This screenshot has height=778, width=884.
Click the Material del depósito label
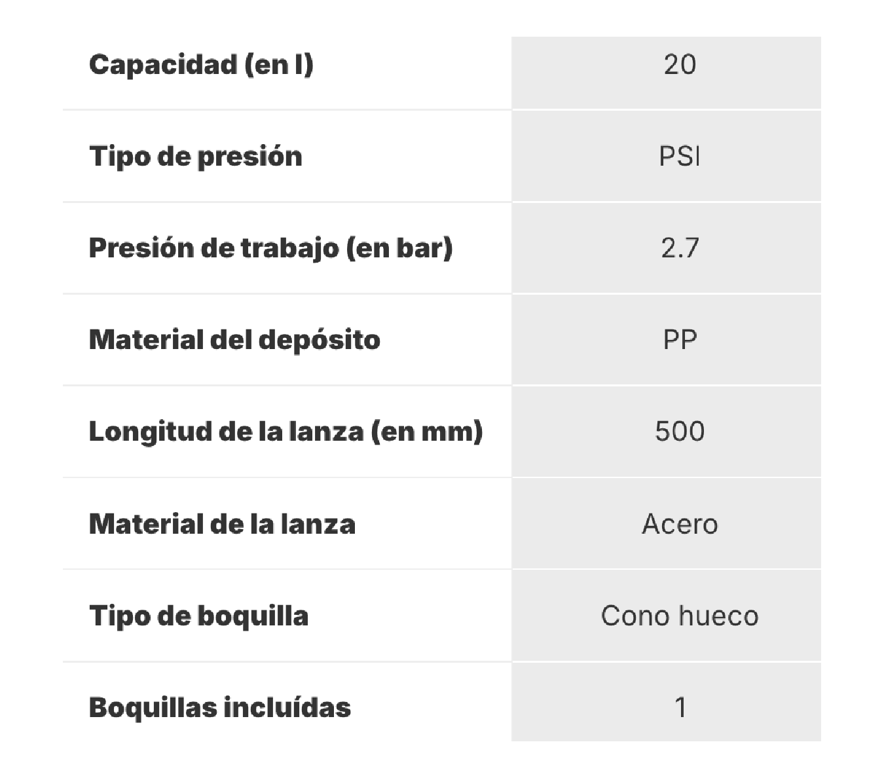tap(234, 341)
